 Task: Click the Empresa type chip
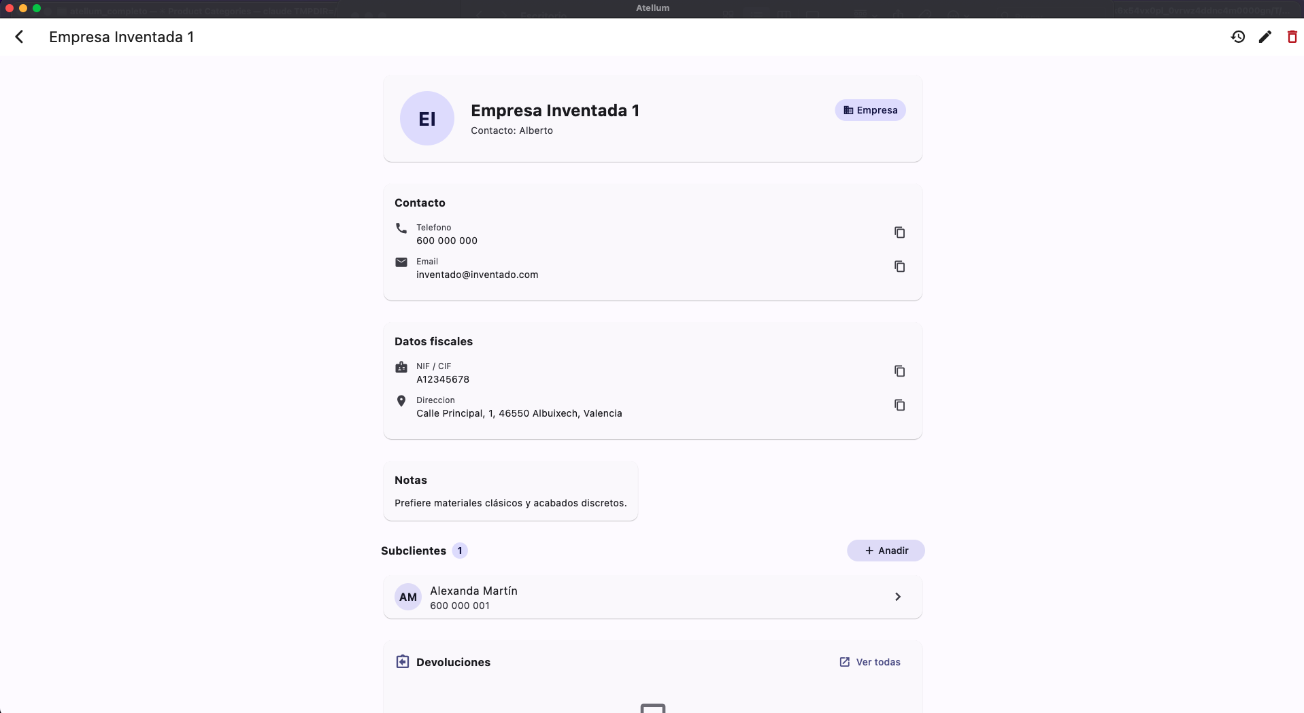870,110
